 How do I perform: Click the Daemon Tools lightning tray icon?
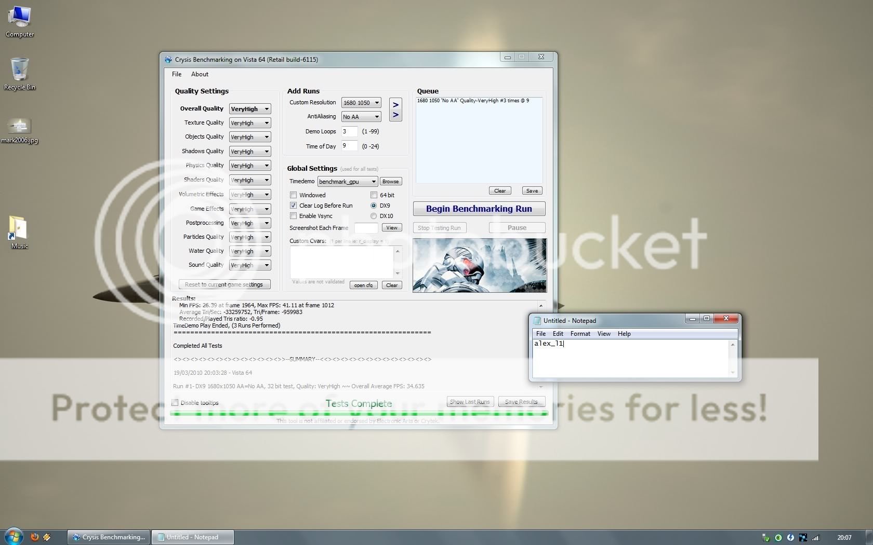[x=790, y=538]
